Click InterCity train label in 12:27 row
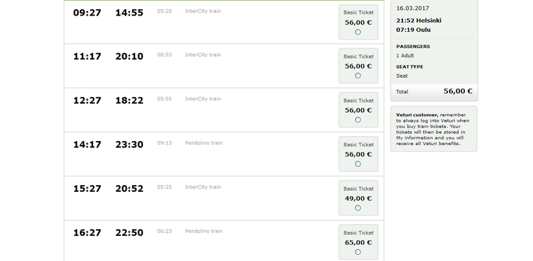This screenshot has width=533, height=261. (203, 99)
